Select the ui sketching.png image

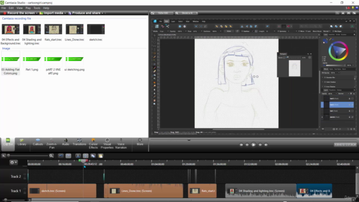[x=75, y=59]
